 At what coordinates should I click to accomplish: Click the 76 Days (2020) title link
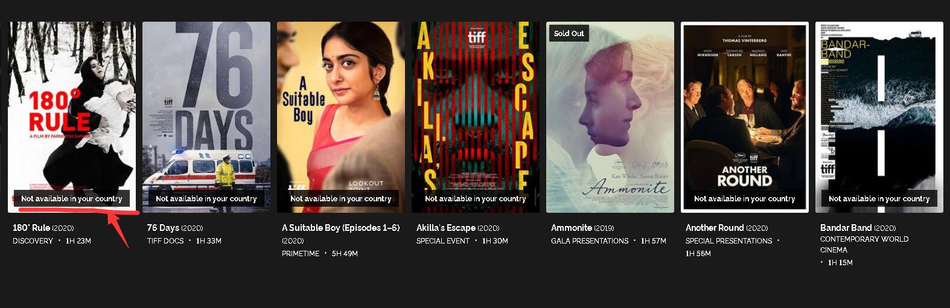(175, 228)
